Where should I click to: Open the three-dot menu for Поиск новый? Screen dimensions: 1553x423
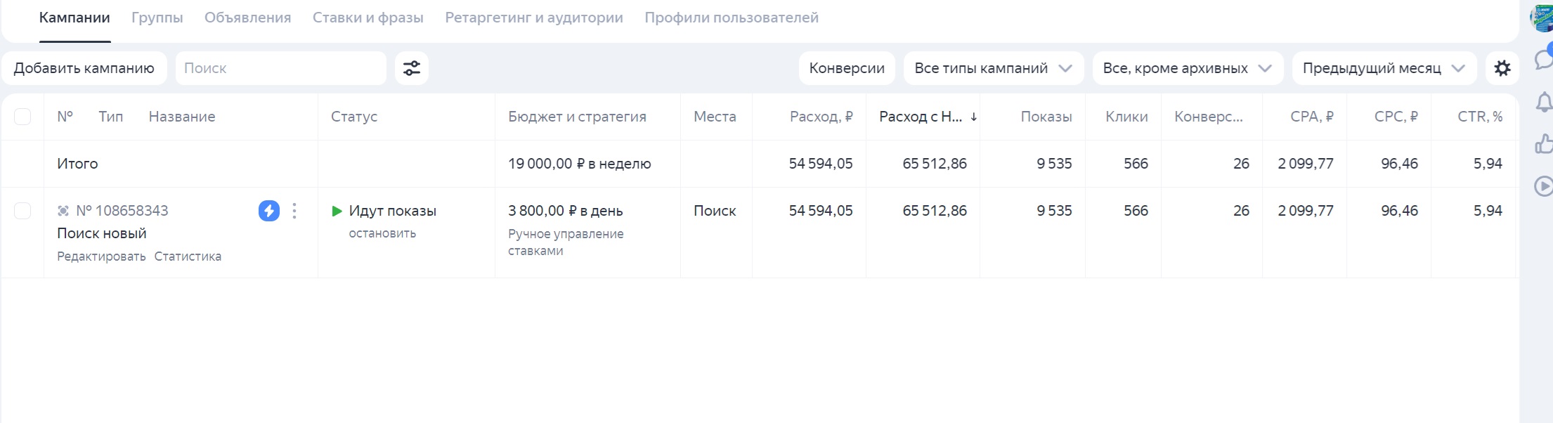[294, 211]
